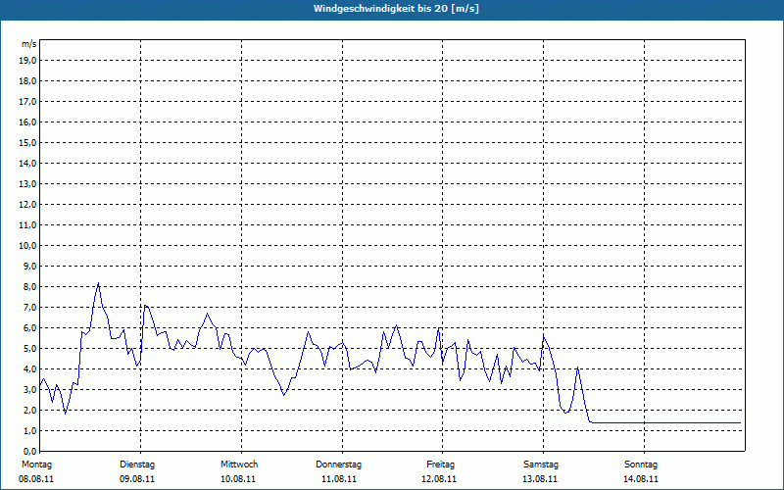The height and width of the screenshot is (490, 784).
Task: Click the date '14.08.11'
Action: [641, 479]
